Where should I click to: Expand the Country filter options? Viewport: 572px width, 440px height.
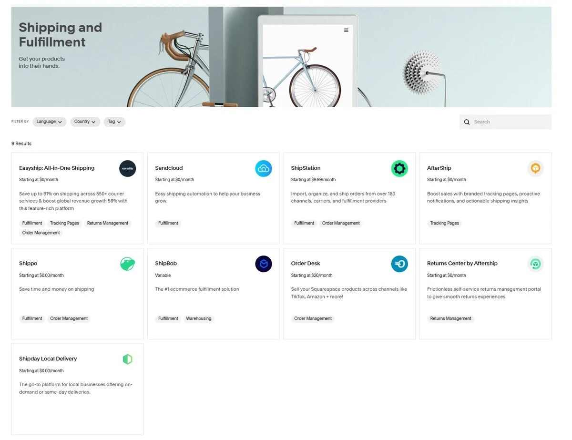pyautogui.click(x=85, y=122)
